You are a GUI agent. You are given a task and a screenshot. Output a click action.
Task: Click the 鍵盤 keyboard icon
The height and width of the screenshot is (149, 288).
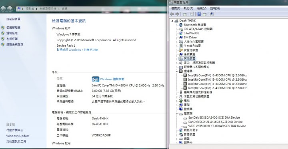[181, 139]
